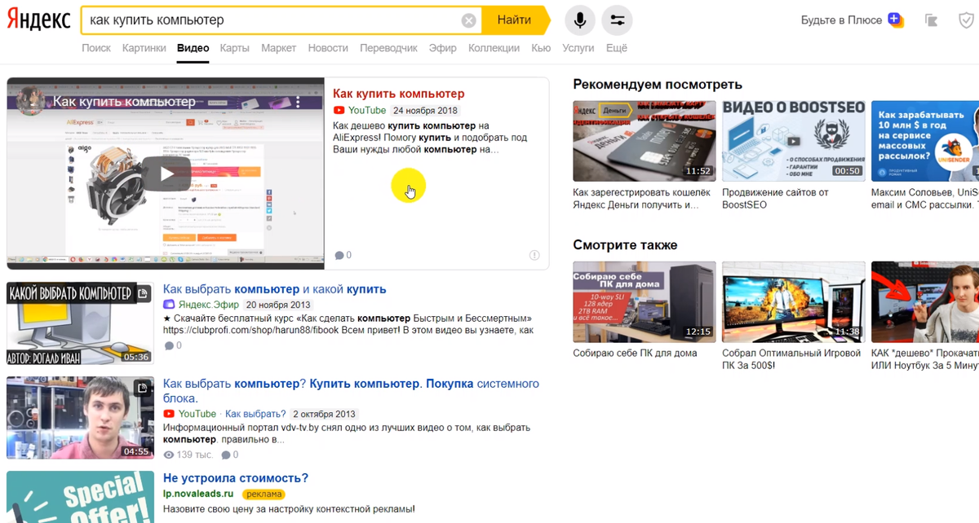
Task: Open the 04:55 video thumbnail with a man
Action: (x=80, y=417)
